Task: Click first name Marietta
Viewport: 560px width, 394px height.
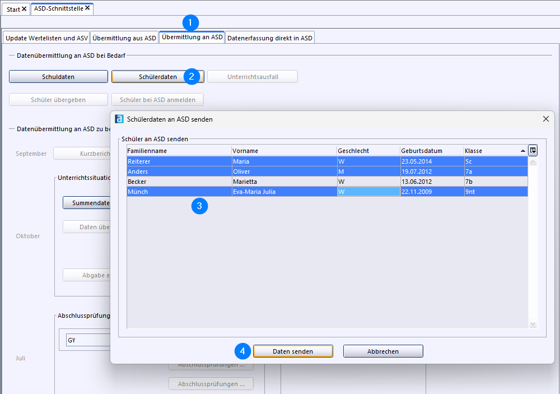Action: pyautogui.click(x=245, y=181)
